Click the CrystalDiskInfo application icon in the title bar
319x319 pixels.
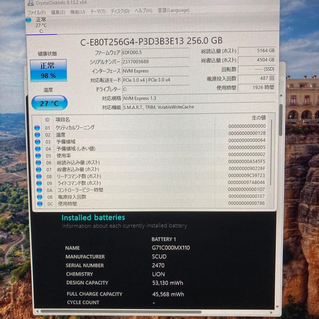tap(30, 3)
